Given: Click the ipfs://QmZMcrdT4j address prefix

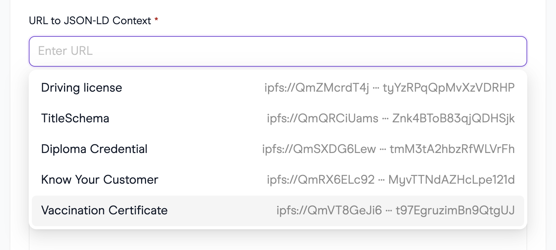Looking at the screenshot, I should [317, 88].
